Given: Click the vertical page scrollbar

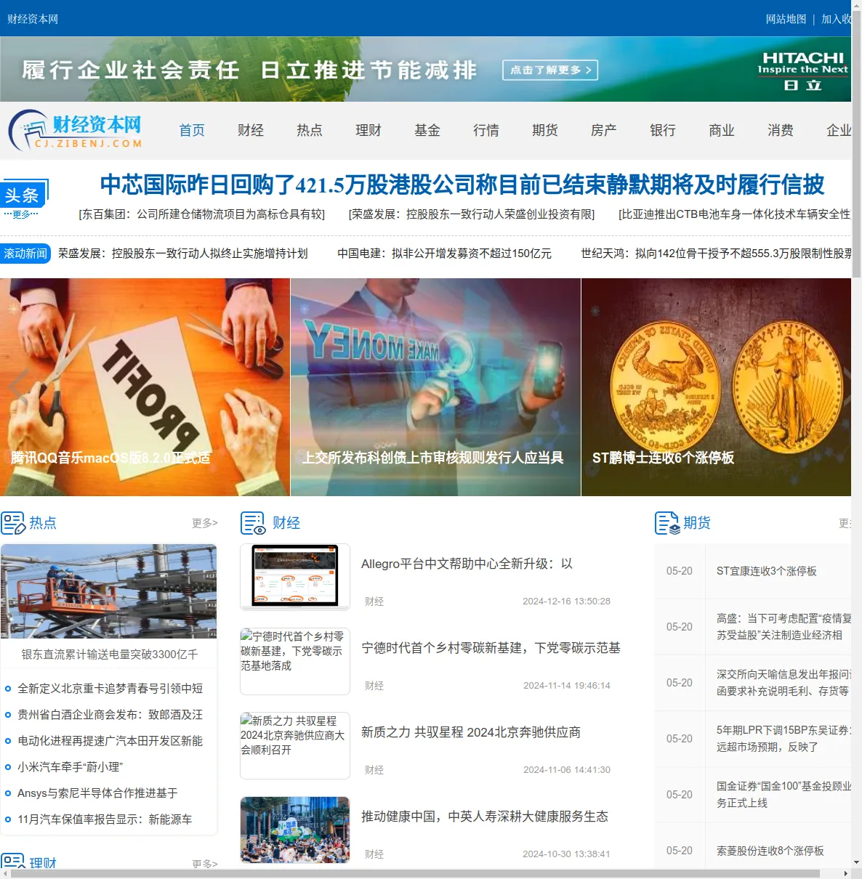Looking at the screenshot, I should (x=856, y=145).
